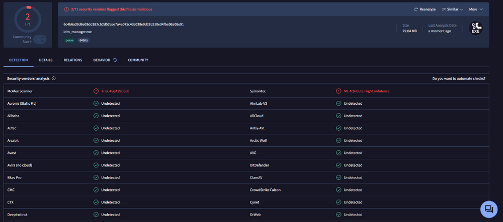Click the green check icon for CrowdStrike Falcon

339,190
